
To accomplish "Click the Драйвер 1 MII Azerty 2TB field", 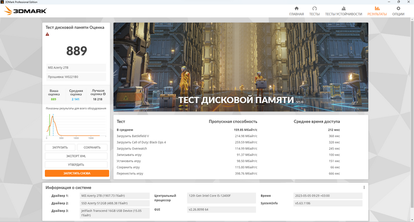I will coord(115,196).
